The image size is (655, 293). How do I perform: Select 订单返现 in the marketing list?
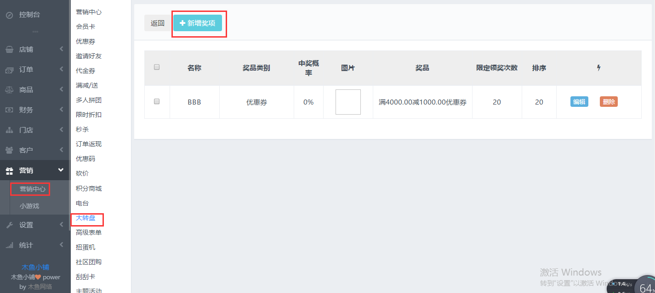(89, 144)
